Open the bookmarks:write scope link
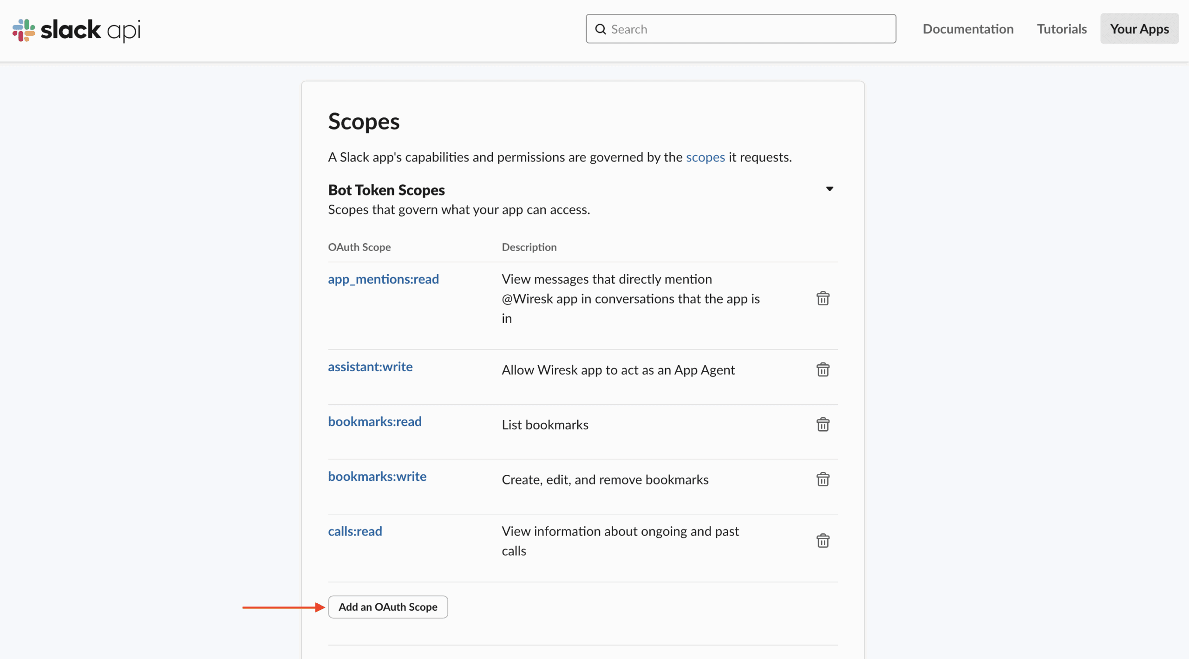 point(377,476)
